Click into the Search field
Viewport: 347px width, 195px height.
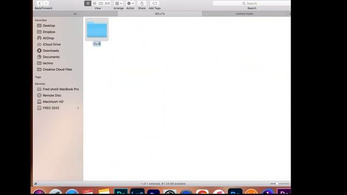252,3
